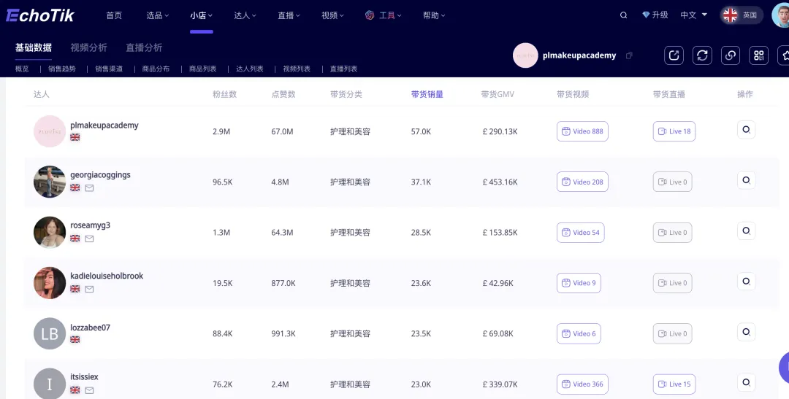Click the open-in-new-window share icon
This screenshot has width=789, height=399.
click(x=674, y=55)
